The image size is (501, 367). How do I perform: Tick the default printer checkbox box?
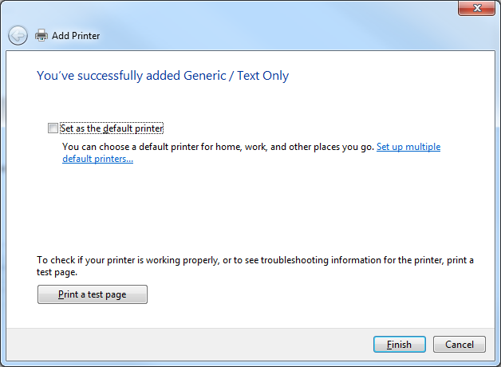[x=53, y=128]
